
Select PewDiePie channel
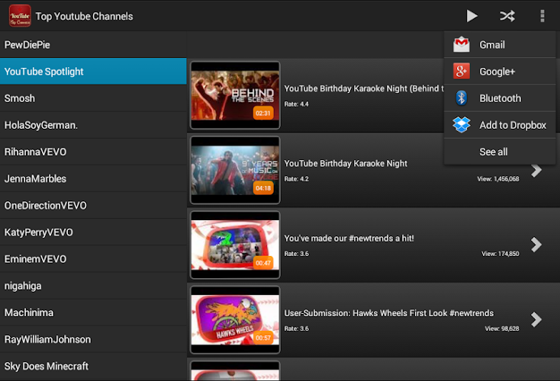93,45
